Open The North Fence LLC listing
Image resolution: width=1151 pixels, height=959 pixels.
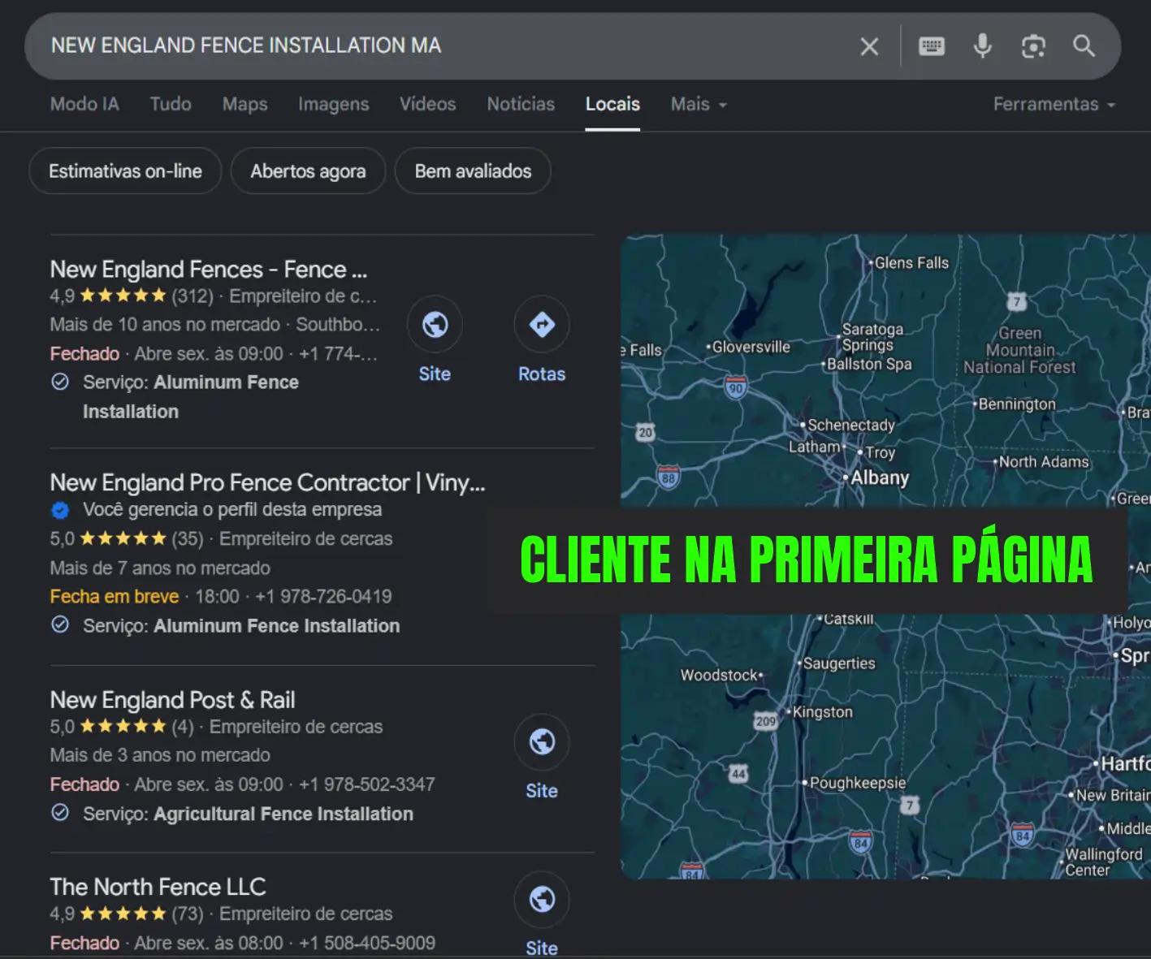[x=158, y=887]
